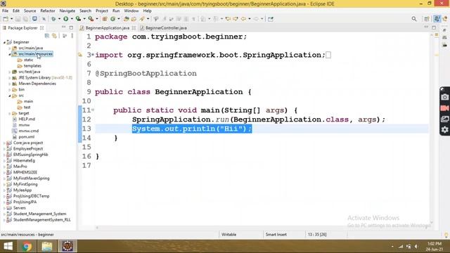
Task: Click the Forward navigation arrow icon
Action: click(256, 19)
